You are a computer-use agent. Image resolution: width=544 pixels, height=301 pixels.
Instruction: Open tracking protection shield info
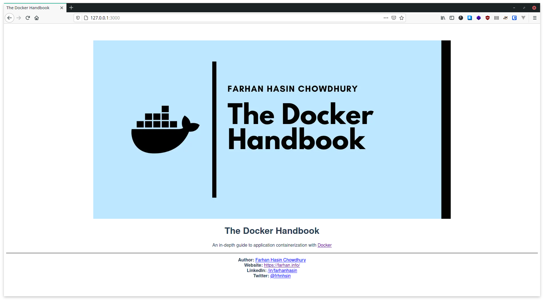[78, 18]
